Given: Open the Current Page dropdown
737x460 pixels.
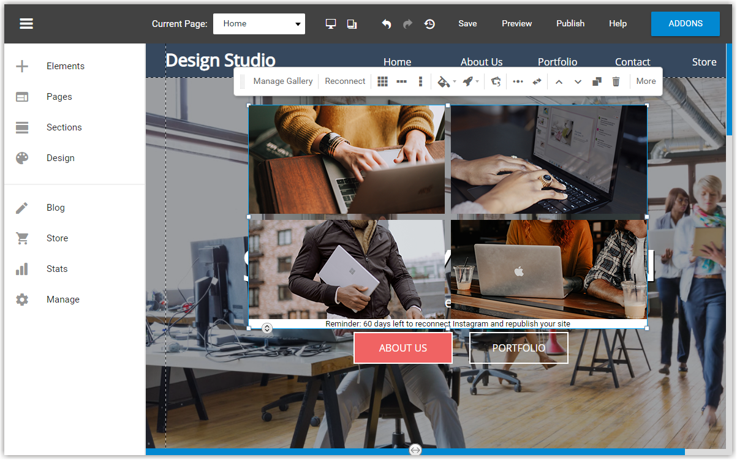Looking at the screenshot, I should pyautogui.click(x=259, y=24).
